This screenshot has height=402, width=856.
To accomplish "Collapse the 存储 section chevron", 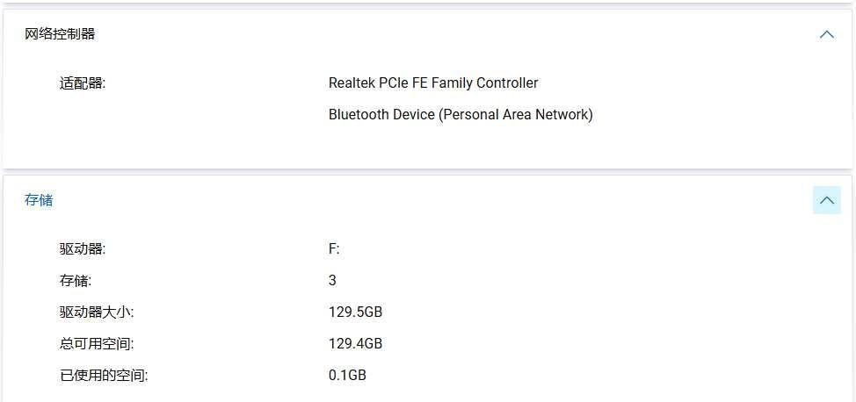I will (826, 200).
